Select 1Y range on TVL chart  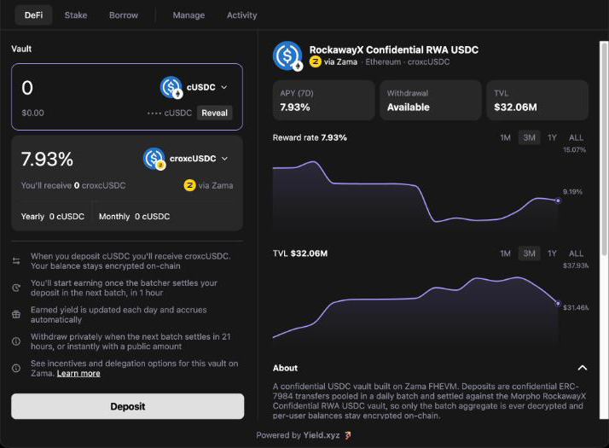(x=552, y=253)
